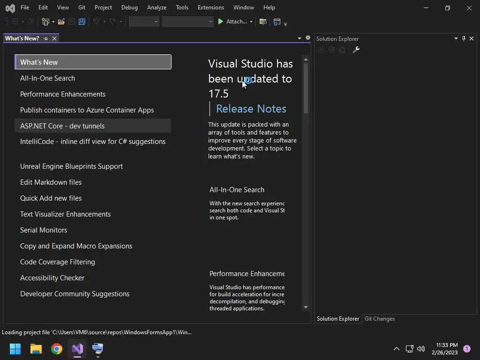Image resolution: width=480 pixels, height=360 pixels.
Task: Open the active documents list dropdown
Action: click(x=300, y=38)
